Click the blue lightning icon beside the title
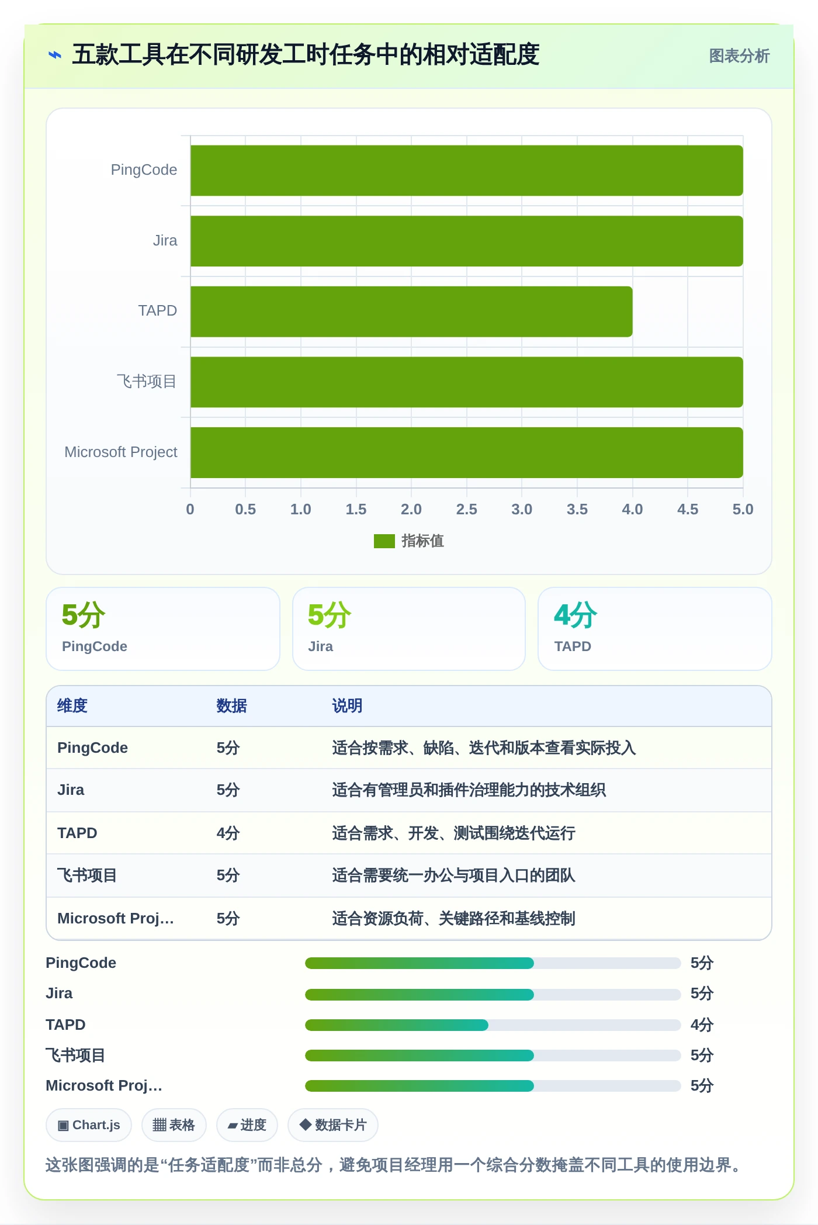 point(55,56)
